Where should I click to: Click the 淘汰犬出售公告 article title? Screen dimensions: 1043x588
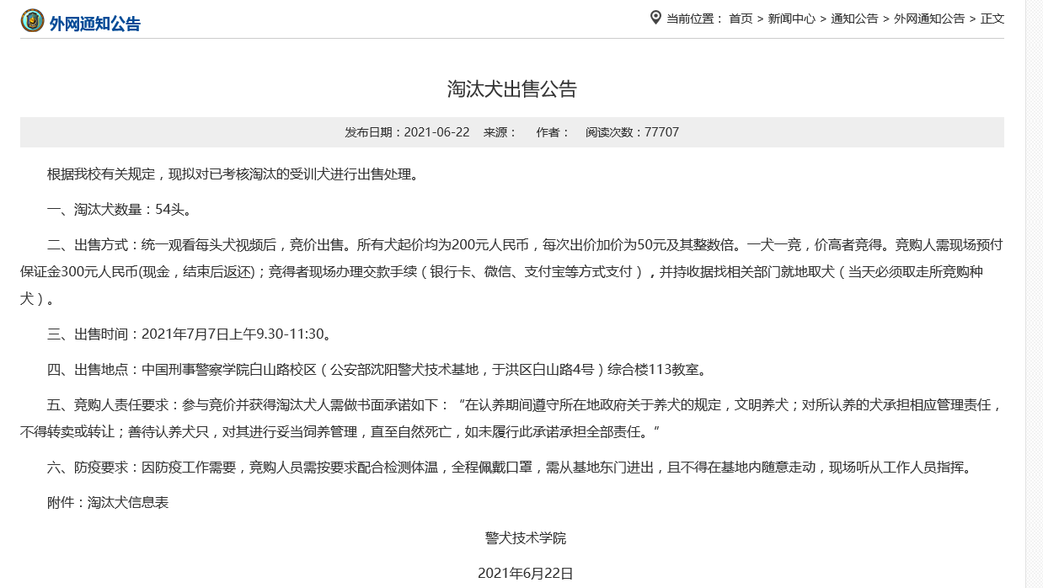point(512,89)
